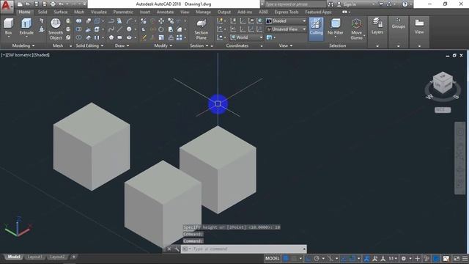Expand the Modify panel

pyautogui.click(x=163, y=45)
